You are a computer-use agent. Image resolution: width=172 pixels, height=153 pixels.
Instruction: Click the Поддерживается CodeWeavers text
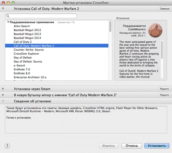[134, 28]
